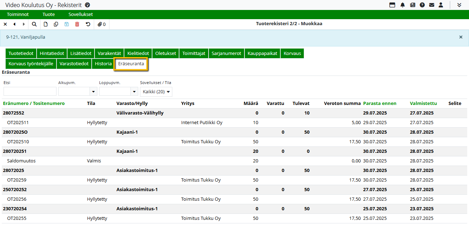The width and height of the screenshot is (469, 239).
Task: Sort by Eränumero / Tositenumero header
Action: click(x=34, y=104)
